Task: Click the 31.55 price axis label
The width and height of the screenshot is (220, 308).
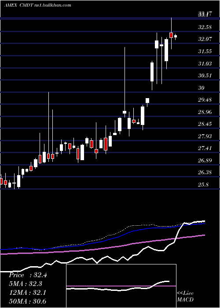Action: [x=205, y=51]
